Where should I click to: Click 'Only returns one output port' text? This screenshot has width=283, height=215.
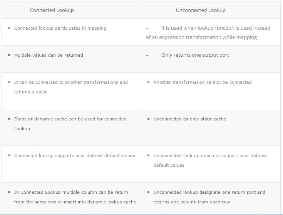pyautogui.click(x=195, y=55)
